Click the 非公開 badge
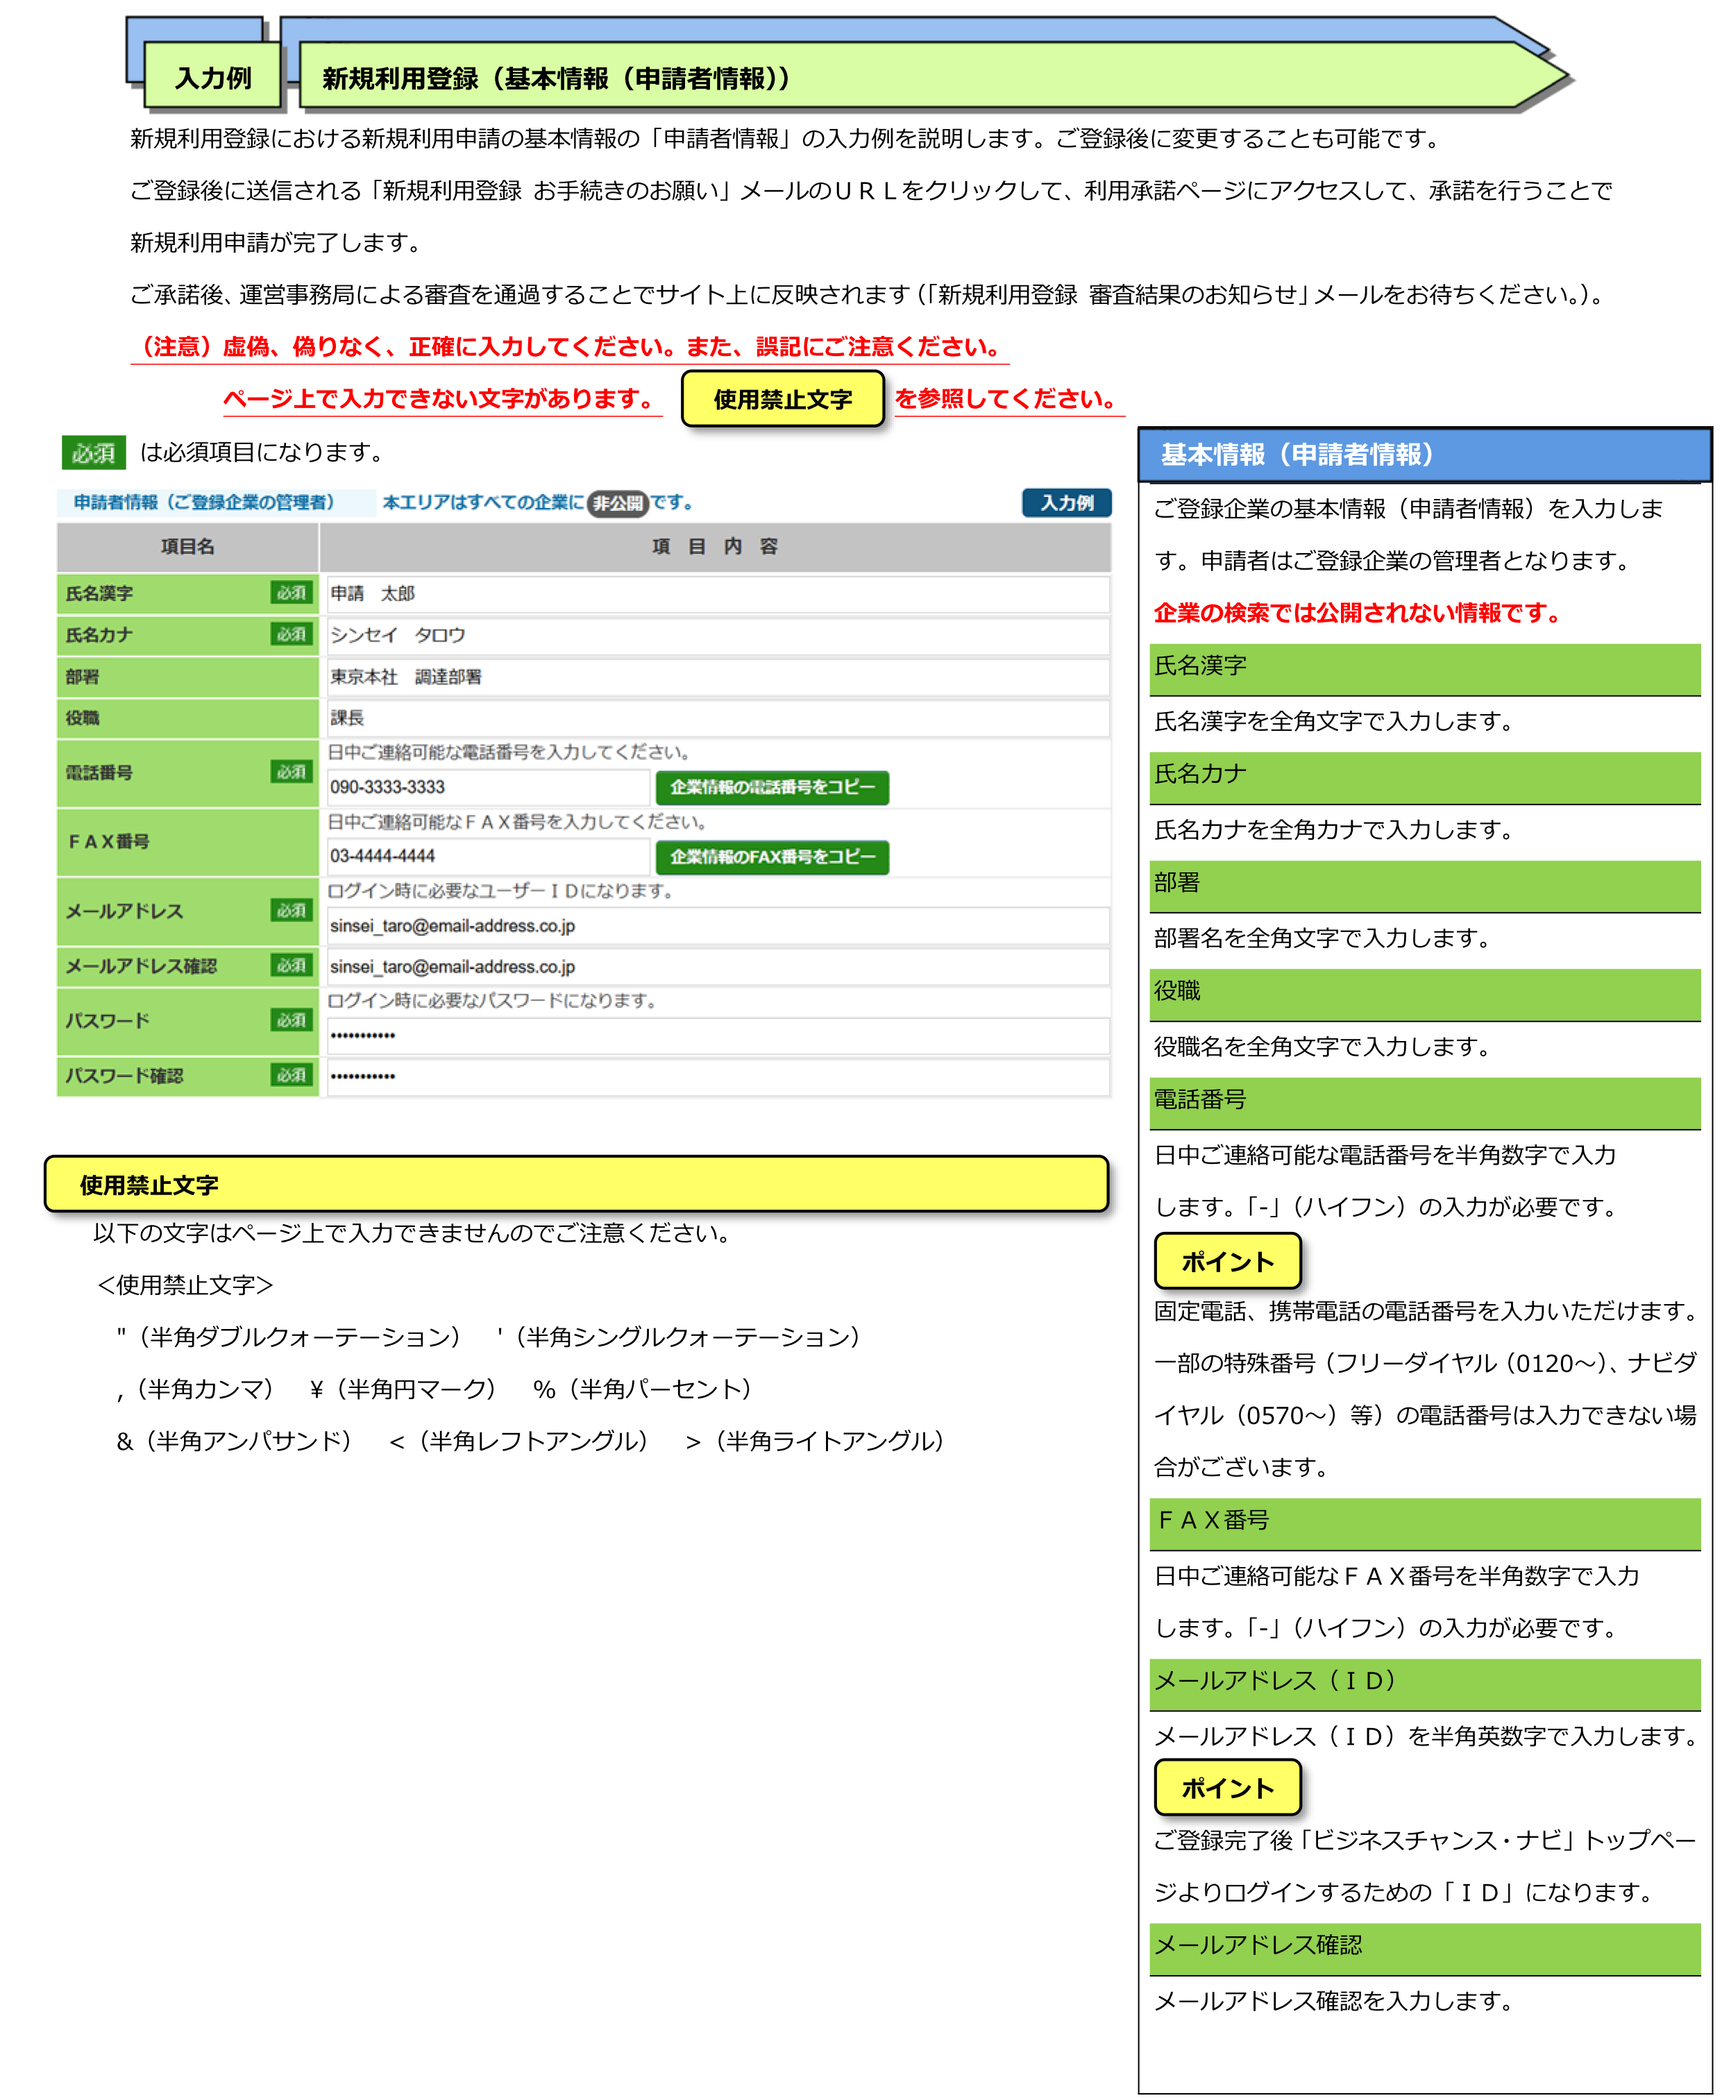The width and height of the screenshot is (1722, 2098). (x=617, y=504)
